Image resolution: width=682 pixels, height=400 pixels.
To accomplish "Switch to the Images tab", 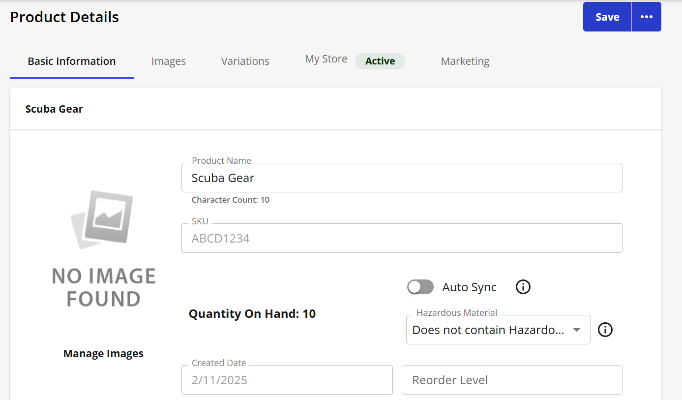I will pyautogui.click(x=168, y=62).
